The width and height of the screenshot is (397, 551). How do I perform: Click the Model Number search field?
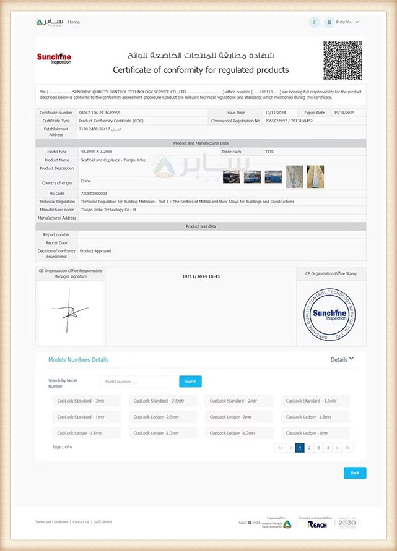[x=136, y=382]
